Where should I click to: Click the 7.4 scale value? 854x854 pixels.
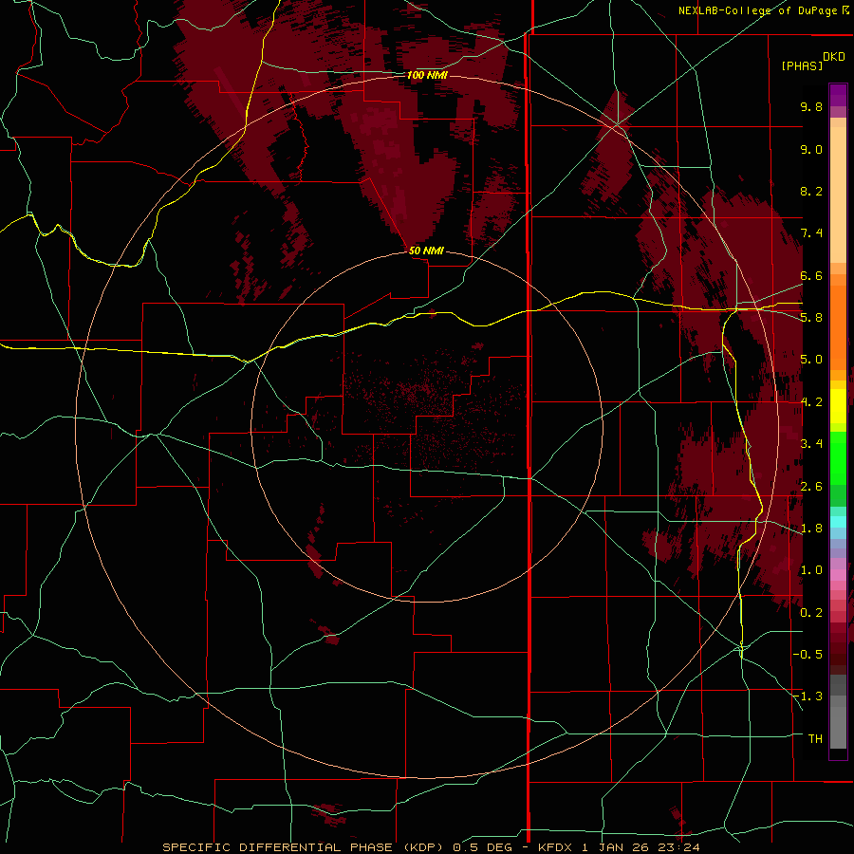pyautogui.click(x=811, y=233)
